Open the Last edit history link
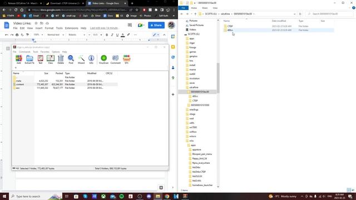 (x=104, y=28)
